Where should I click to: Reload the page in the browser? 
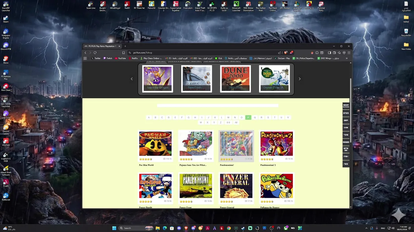(x=95, y=53)
